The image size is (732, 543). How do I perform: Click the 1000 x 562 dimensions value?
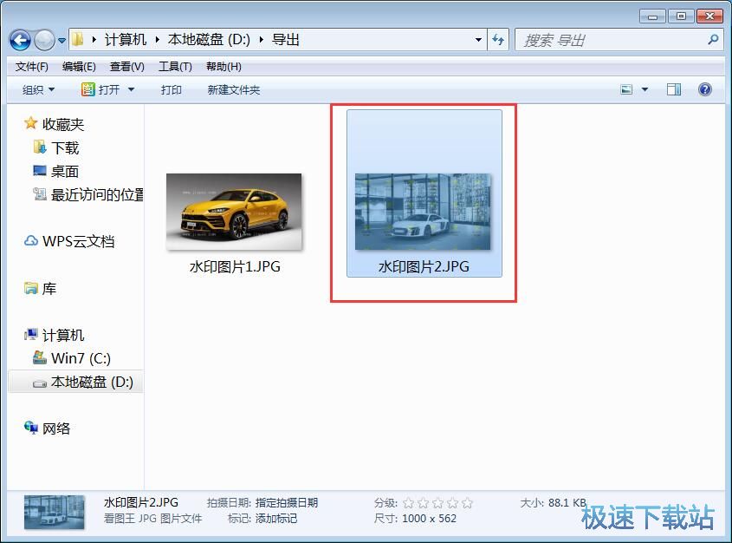click(429, 518)
